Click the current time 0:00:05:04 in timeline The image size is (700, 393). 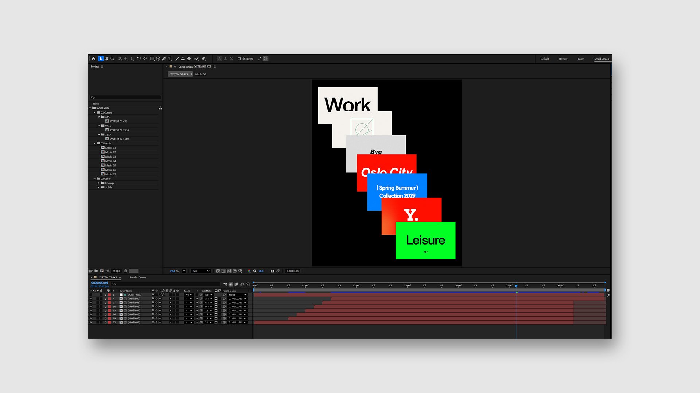100,283
